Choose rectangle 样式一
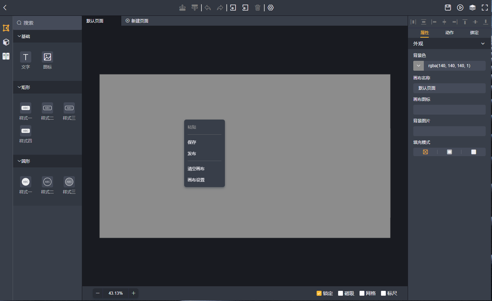Viewport: 492px width, 301px height. [26, 111]
